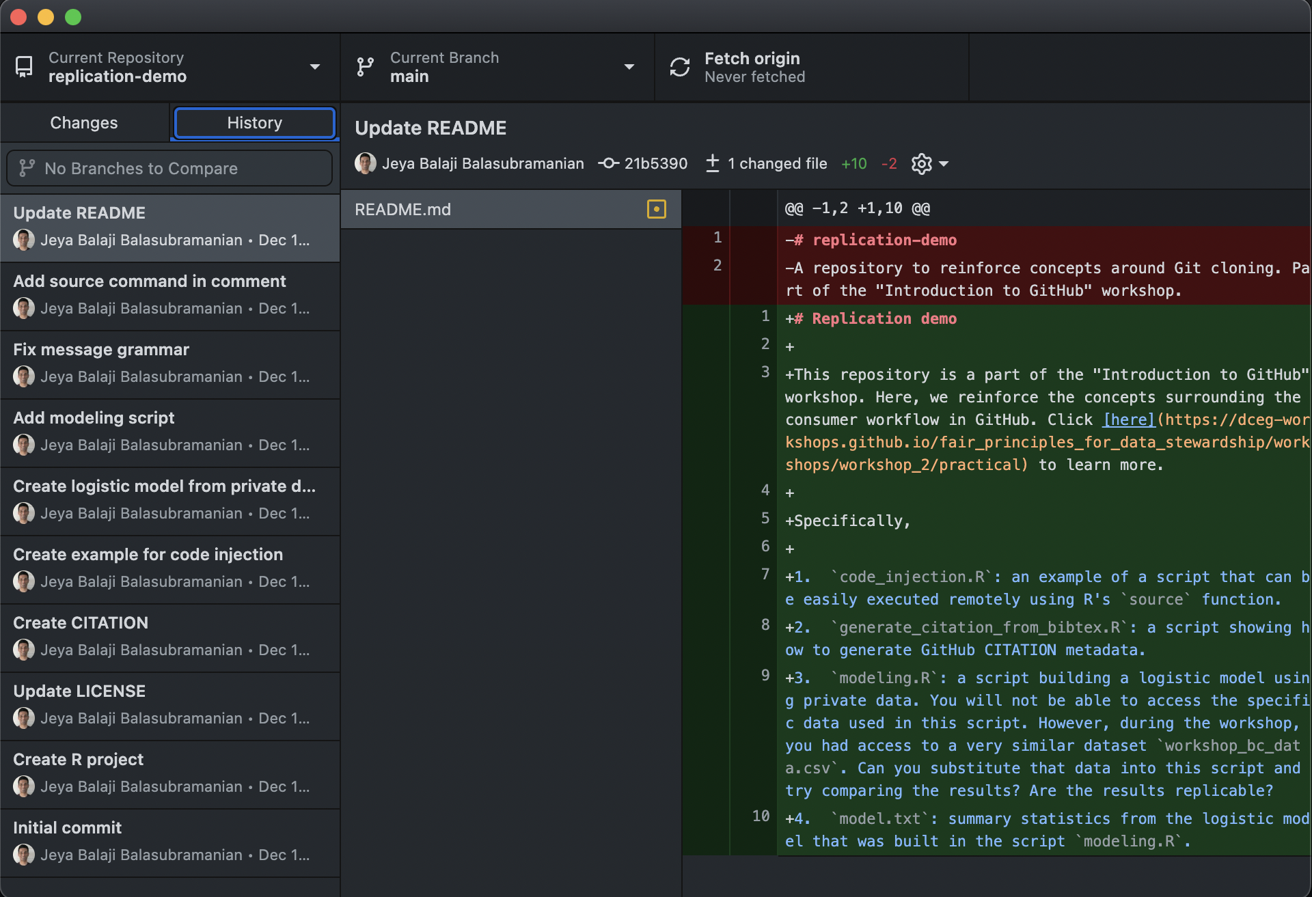Click commit SHA 21b5390
Image resolution: width=1312 pixels, height=897 pixels.
[655, 164]
